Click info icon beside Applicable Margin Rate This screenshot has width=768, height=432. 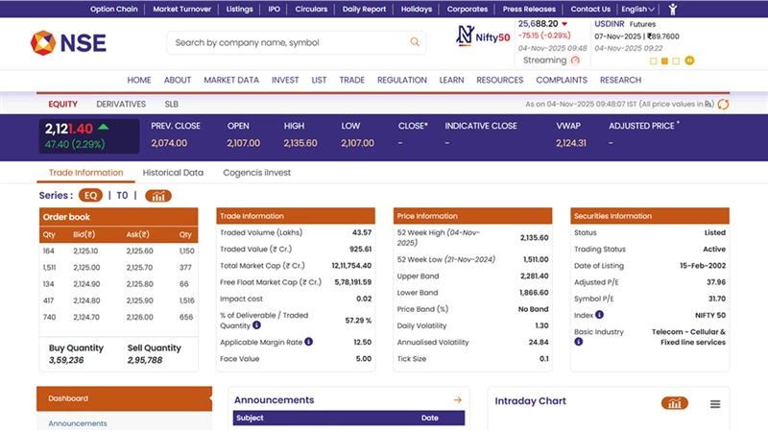tap(308, 342)
